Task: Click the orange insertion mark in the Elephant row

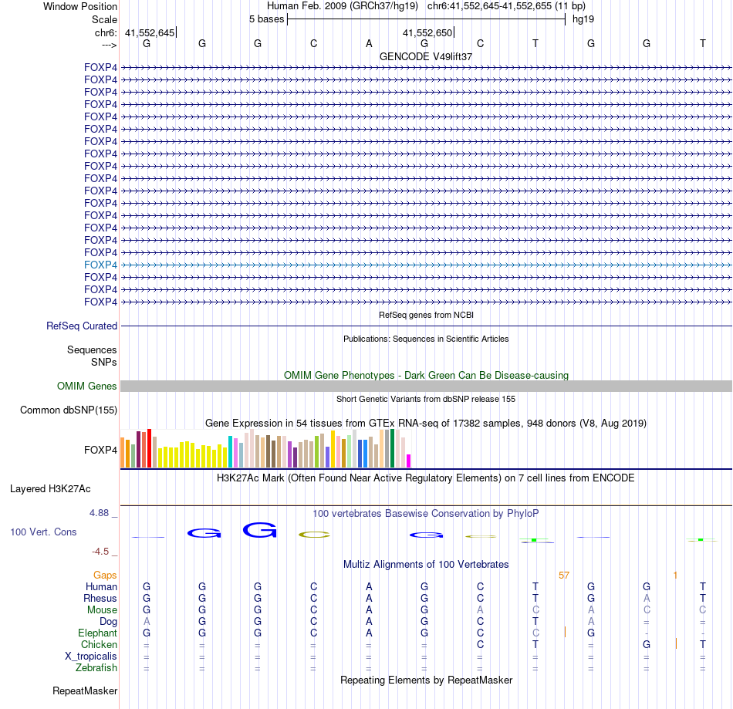Action: (565, 632)
